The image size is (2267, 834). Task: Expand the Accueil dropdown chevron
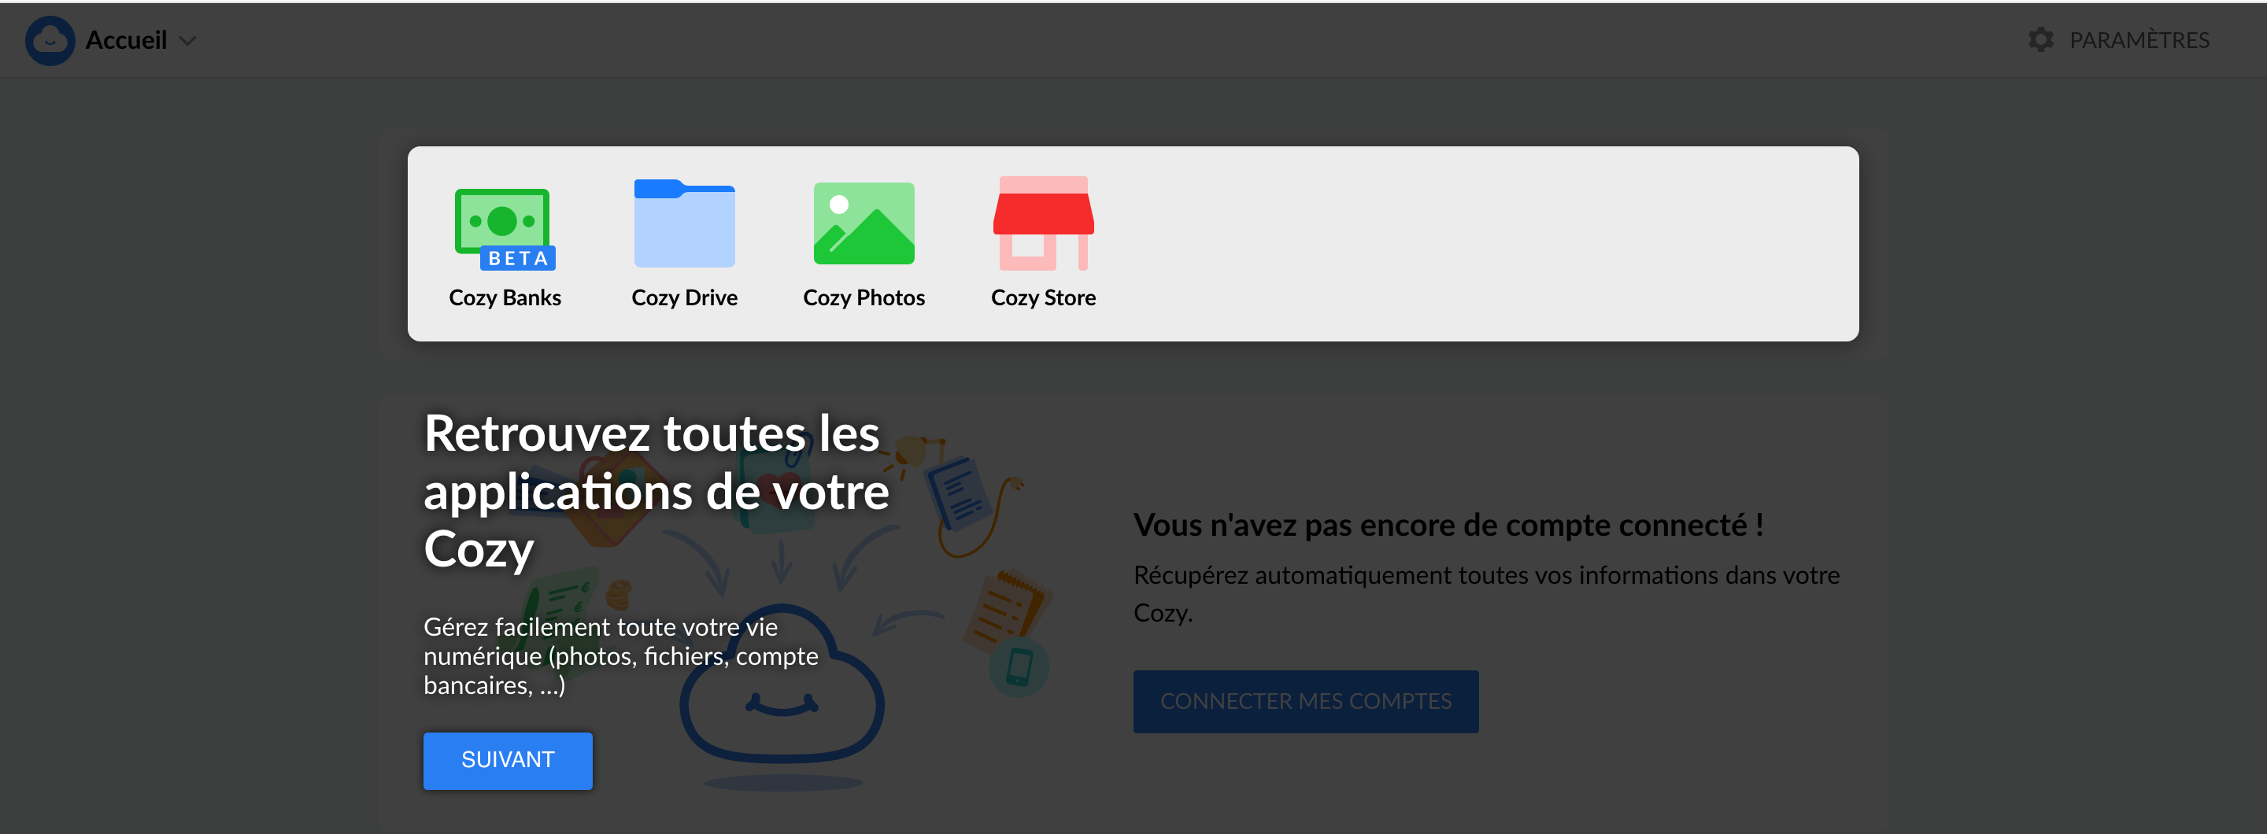coord(187,40)
